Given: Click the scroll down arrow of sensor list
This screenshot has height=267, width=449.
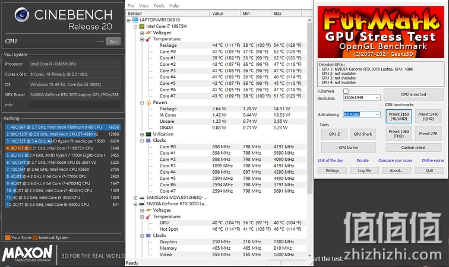Looking at the screenshot, I should click(x=309, y=255).
